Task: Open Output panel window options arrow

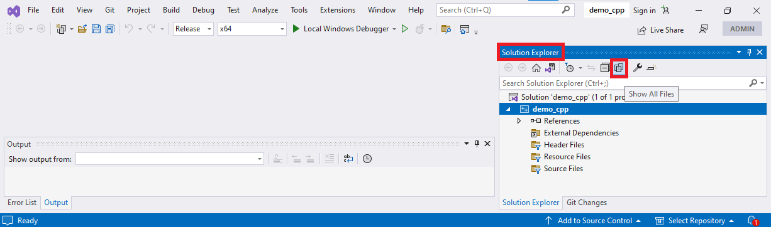Action: point(467,144)
